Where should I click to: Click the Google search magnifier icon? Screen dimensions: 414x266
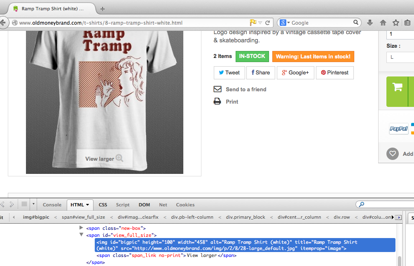[356, 23]
